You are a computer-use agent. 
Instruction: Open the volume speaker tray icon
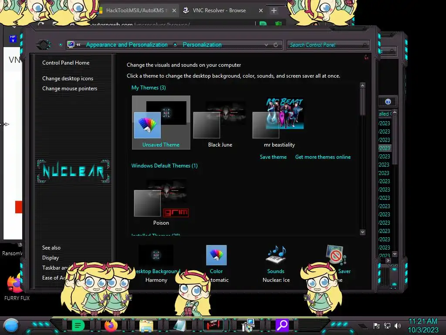tap(398, 326)
